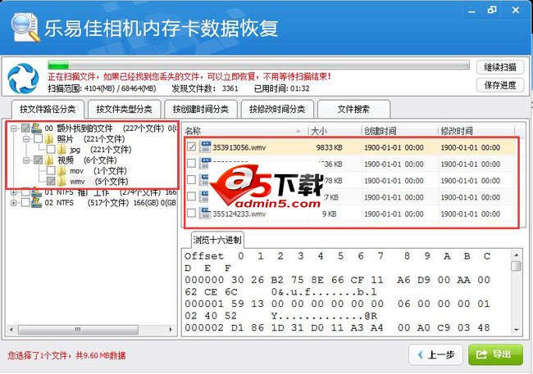Uncheck the wmv folder checkbox
This screenshot has width=533, height=374.
tap(51, 181)
